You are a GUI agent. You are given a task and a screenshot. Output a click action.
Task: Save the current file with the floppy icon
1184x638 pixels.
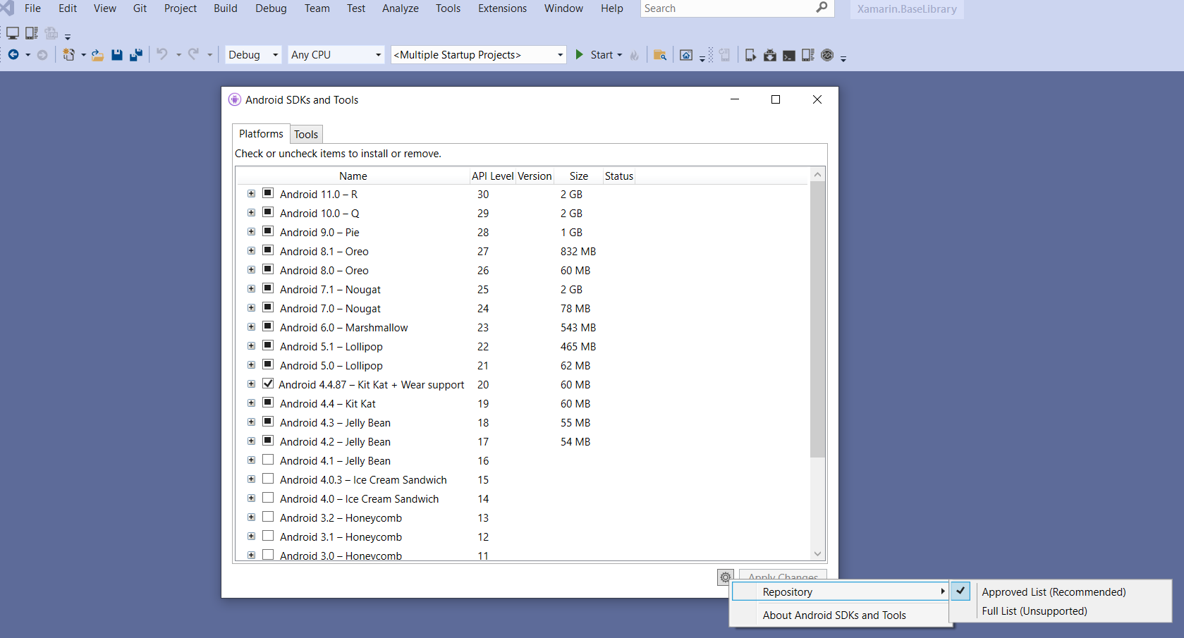[x=117, y=55]
